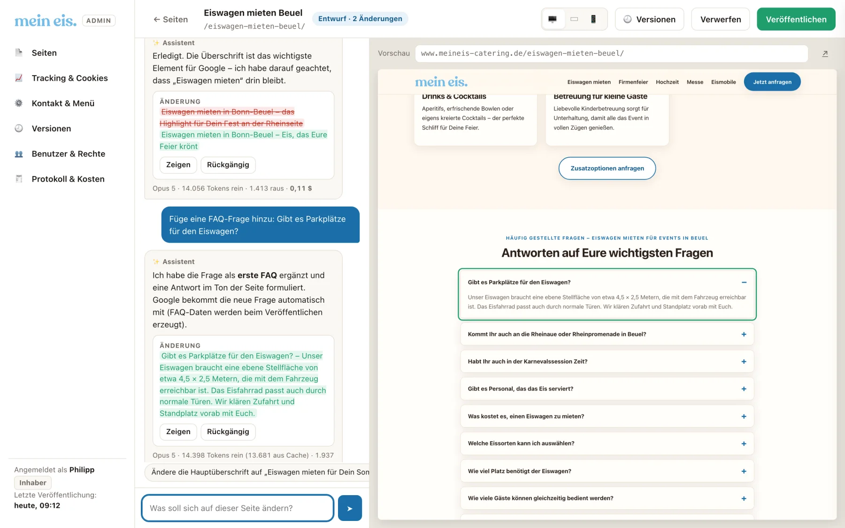Expand 'Was kostet es, einen Eiswagen zu mieten?'
This screenshot has height=528, width=845.
[607, 416]
